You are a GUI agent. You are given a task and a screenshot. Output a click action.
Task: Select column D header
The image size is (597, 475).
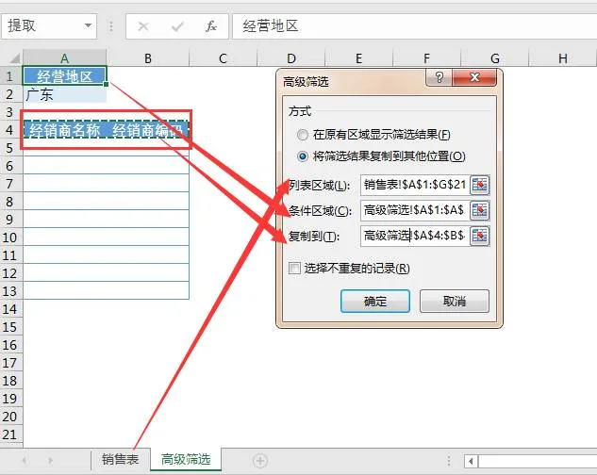[x=291, y=58]
